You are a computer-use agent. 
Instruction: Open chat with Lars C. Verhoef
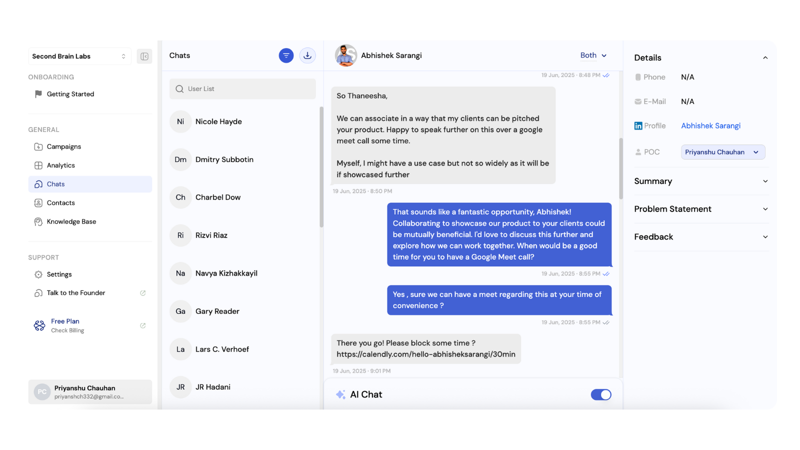click(243, 349)
